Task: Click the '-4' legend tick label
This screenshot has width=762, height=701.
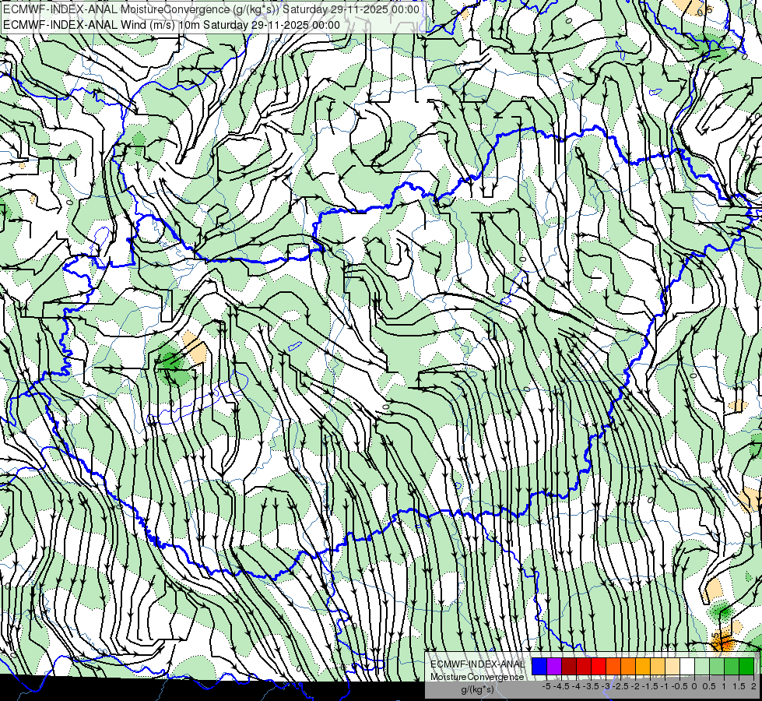Action: coord(576,686)
